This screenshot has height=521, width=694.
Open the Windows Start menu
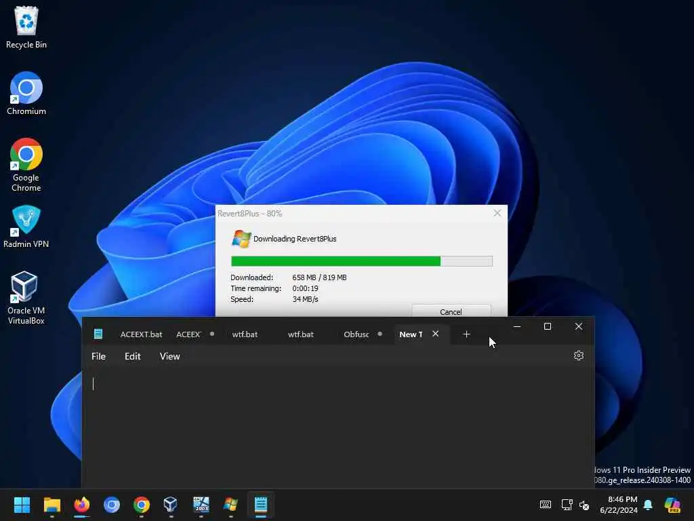(22, 505)
